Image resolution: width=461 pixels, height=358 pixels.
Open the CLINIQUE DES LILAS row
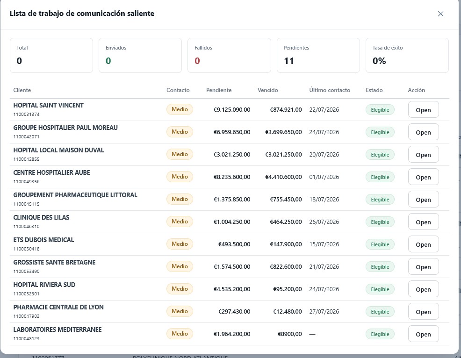[424, 222]
